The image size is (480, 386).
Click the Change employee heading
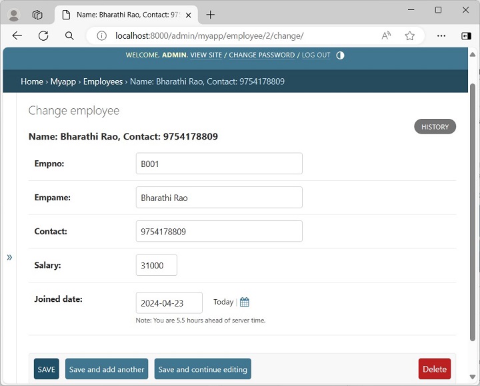(74, 110)
